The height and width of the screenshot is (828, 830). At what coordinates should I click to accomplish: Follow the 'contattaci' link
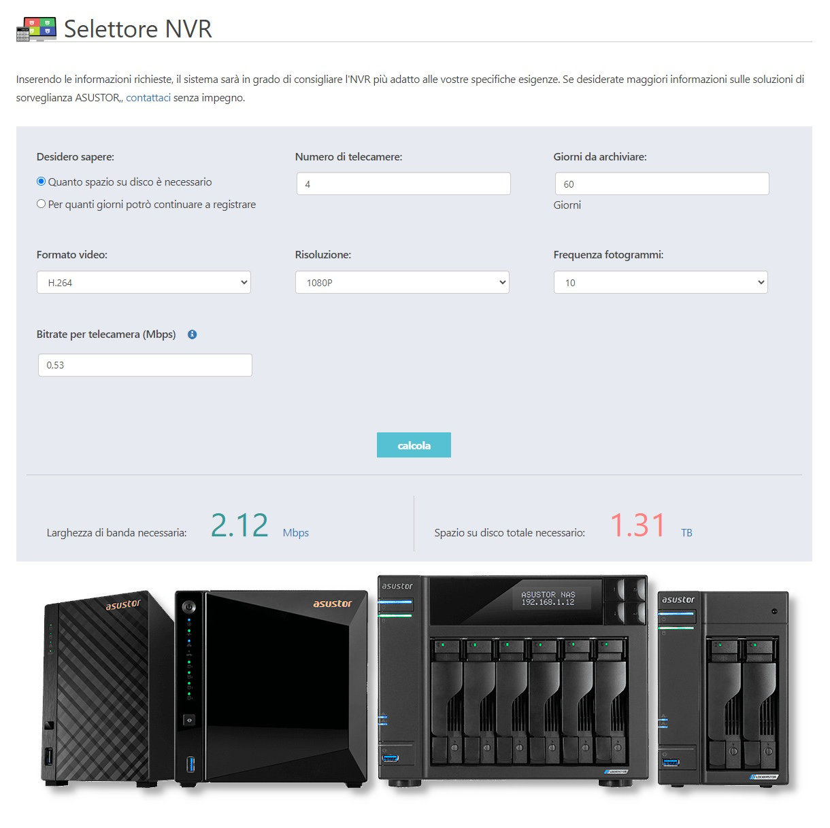click(x=148, y=97)
